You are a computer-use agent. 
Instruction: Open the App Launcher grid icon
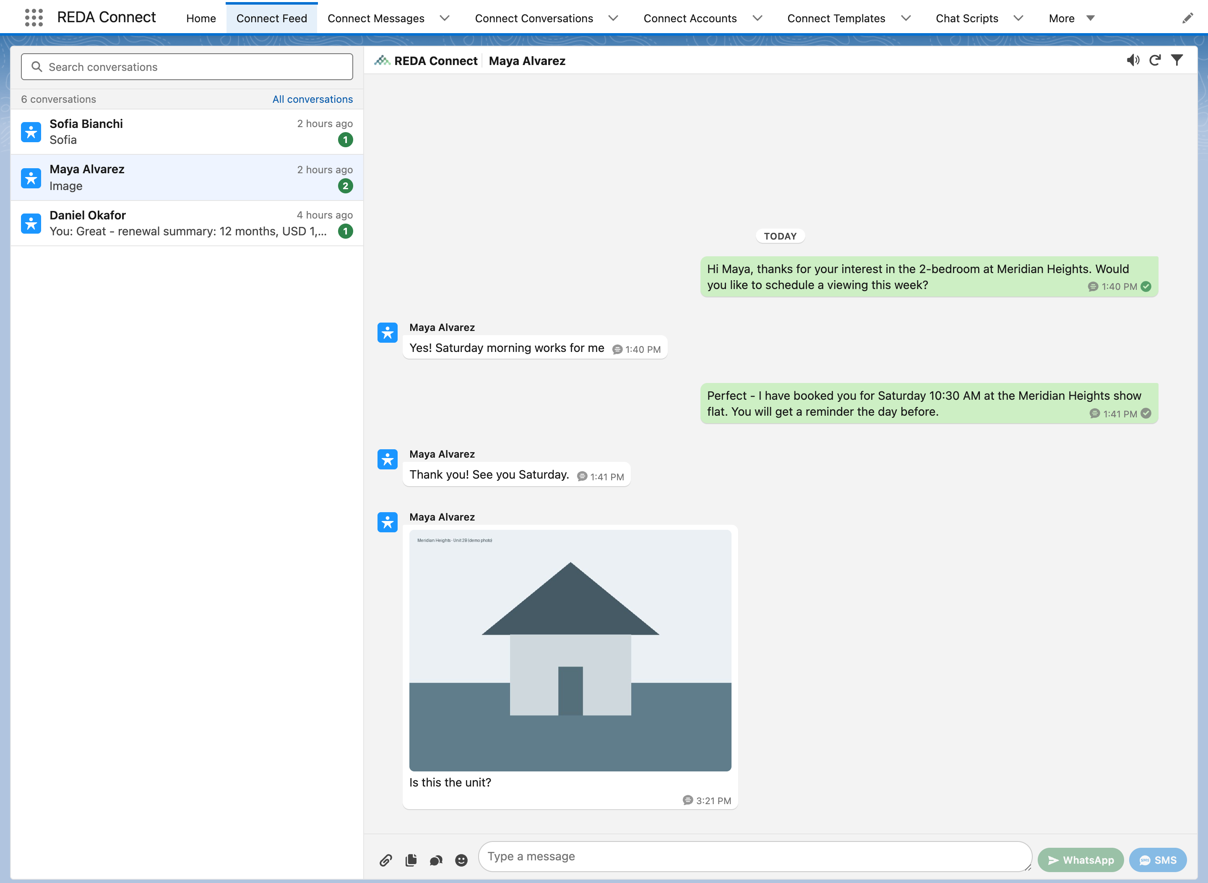tap(34, 18)
